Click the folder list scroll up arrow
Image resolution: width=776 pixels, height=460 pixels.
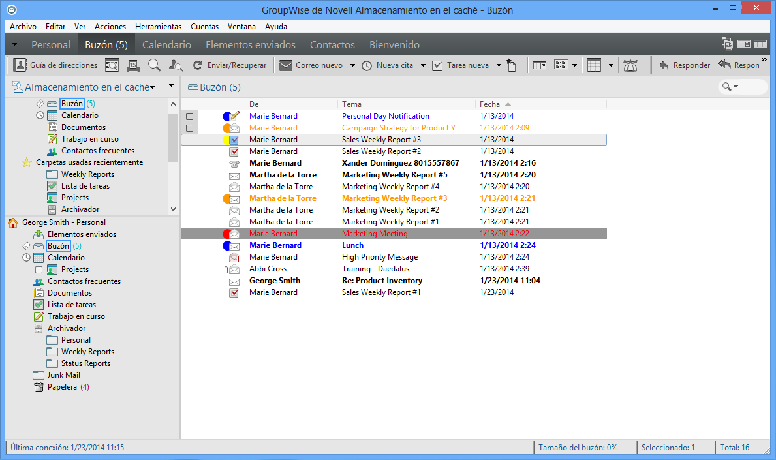pyautogui.click(x=173, y=104)
